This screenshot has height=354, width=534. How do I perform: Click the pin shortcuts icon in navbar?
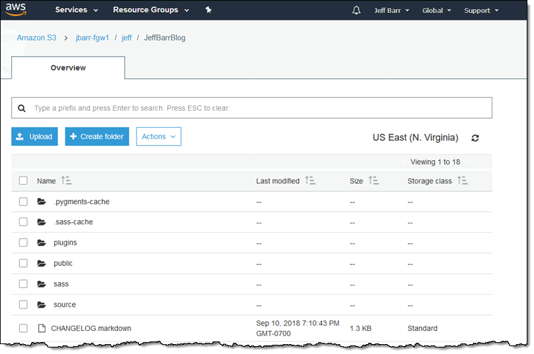pyautogui.click(x=208, y=10)
